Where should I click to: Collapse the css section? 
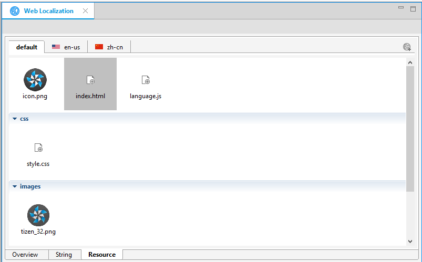[x=15, y=119]
